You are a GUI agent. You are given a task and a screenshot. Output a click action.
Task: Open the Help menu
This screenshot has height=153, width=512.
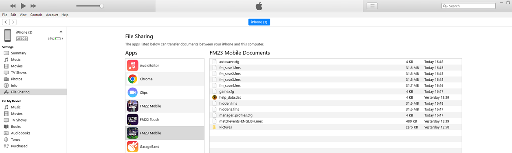click(x=65, y=15)
